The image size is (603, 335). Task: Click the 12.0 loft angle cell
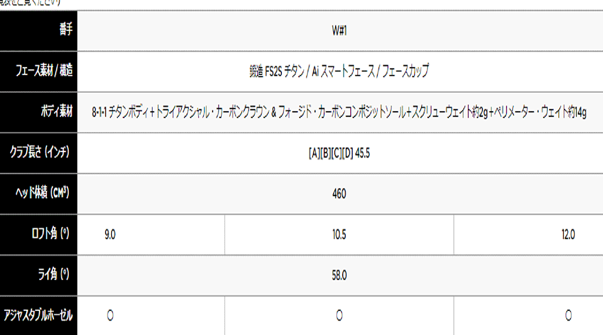click(568, 234)
